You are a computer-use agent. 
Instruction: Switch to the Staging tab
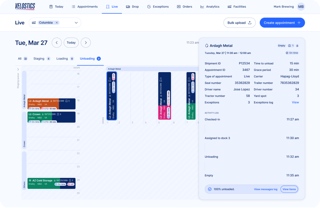click(42, 59)
